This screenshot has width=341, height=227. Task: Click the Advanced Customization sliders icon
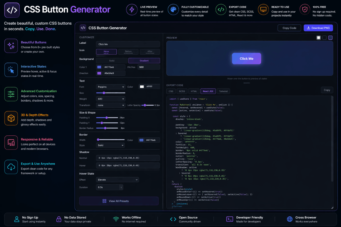tap(11, 94)
